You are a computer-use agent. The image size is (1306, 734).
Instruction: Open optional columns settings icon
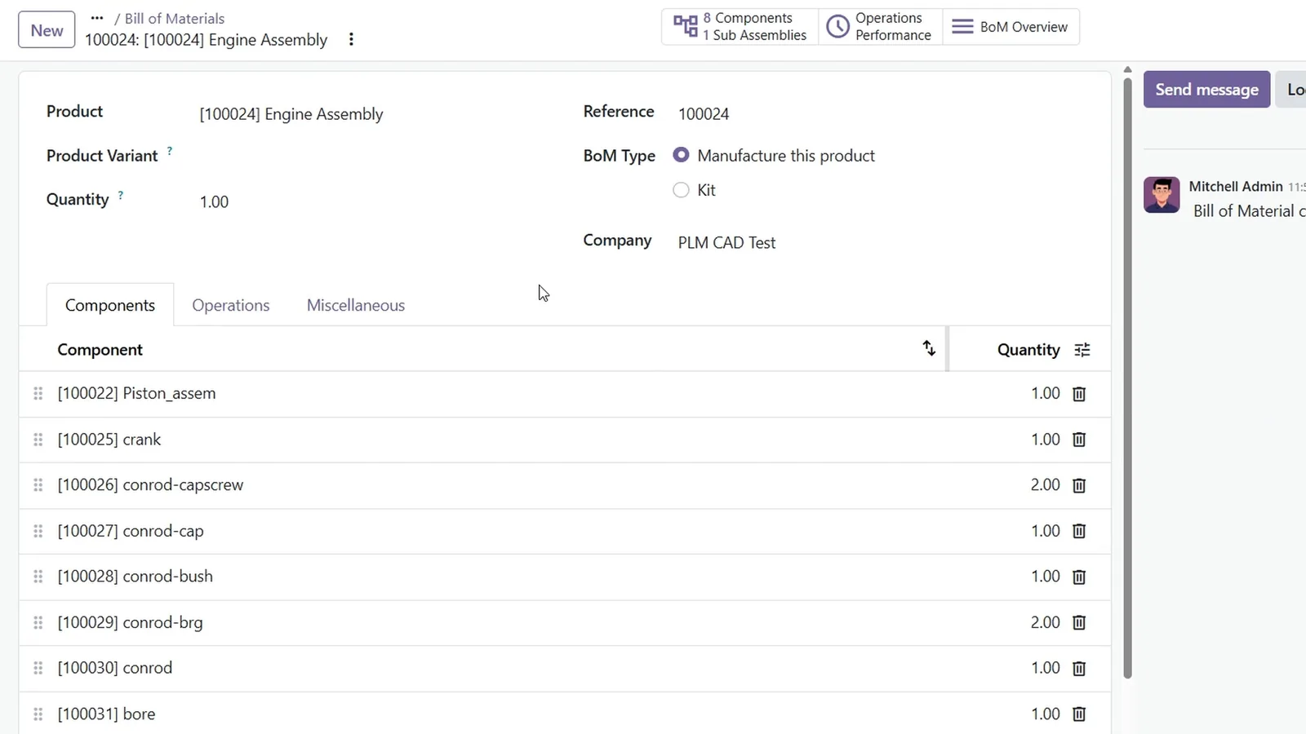tap(1082, 350)
